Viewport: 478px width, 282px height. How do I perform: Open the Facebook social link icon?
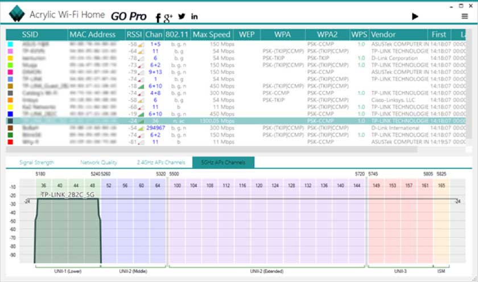pos(158,17)
